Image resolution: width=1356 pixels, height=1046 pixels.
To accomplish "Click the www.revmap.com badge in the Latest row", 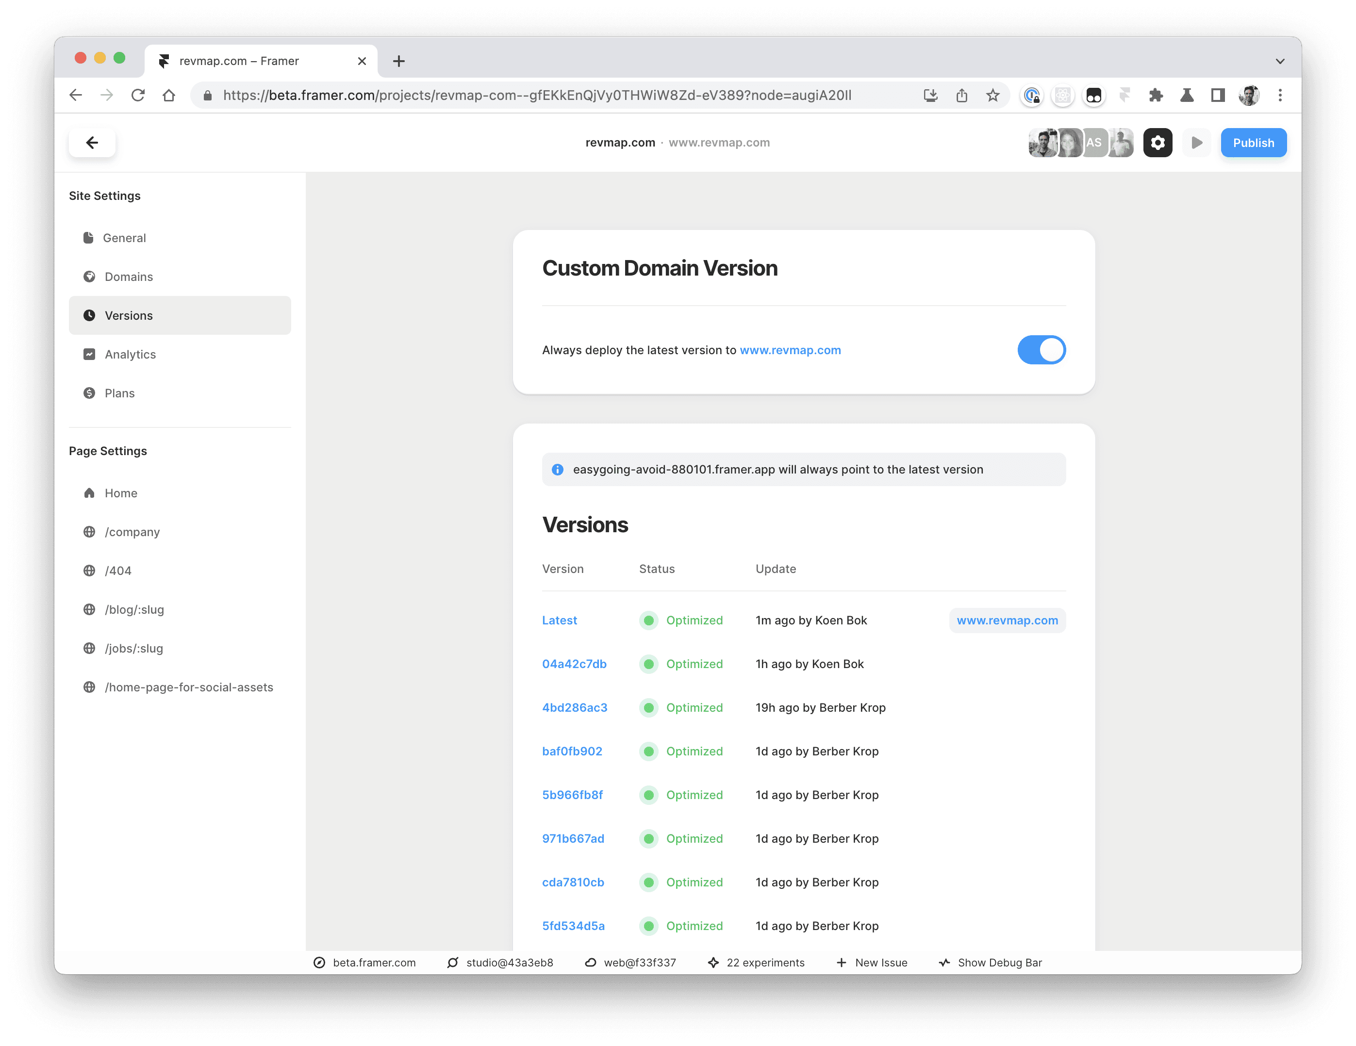I will (1007, 620).
